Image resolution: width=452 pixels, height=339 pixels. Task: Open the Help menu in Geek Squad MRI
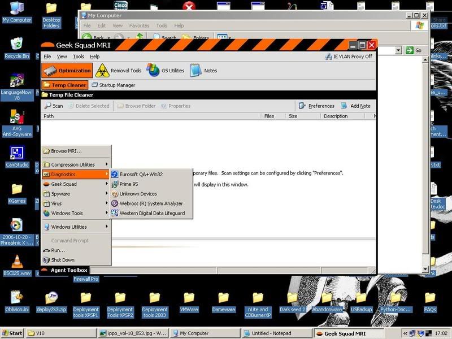pyautogui.click(x=95, y=56)
